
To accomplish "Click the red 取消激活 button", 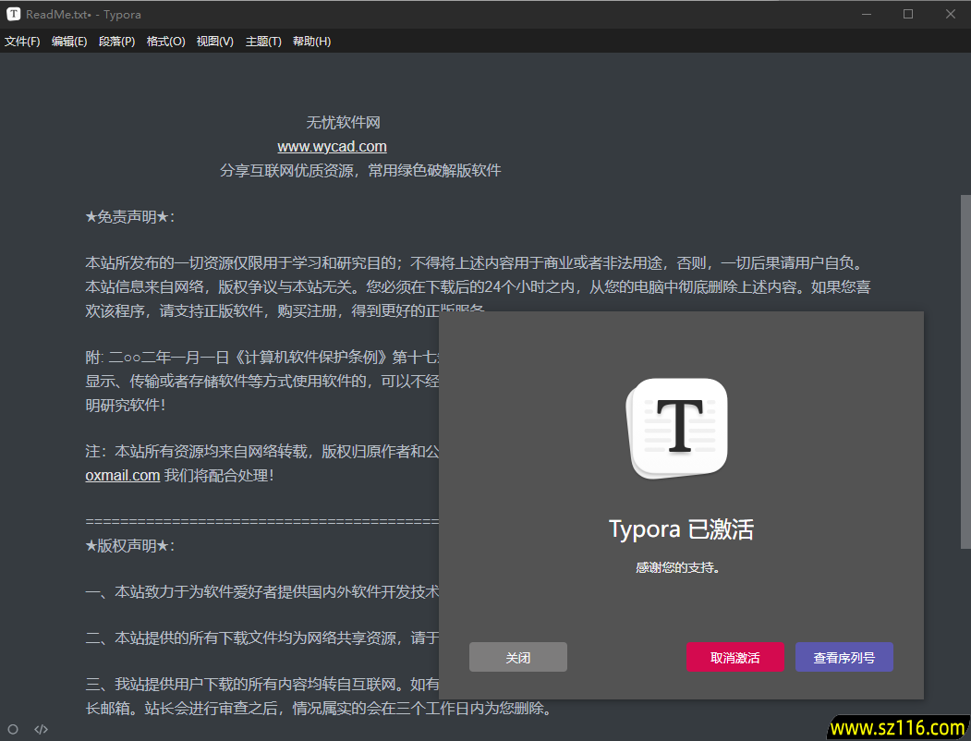I will click(734, 657).
